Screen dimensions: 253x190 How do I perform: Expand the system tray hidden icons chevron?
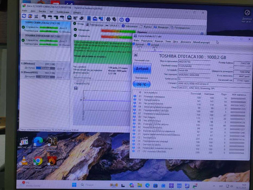[x=214, y=186]
